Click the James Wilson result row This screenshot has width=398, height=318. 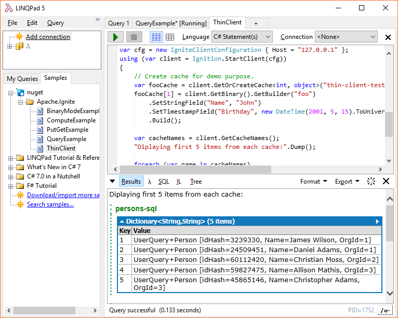tap(249, 240)
